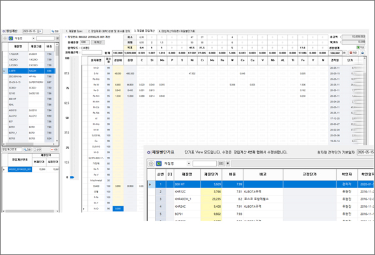Image resolution: width=375 pixels, height=255 pixels.
Task: Click the magnifier search button next to date
Action: (x=55, y=31)
